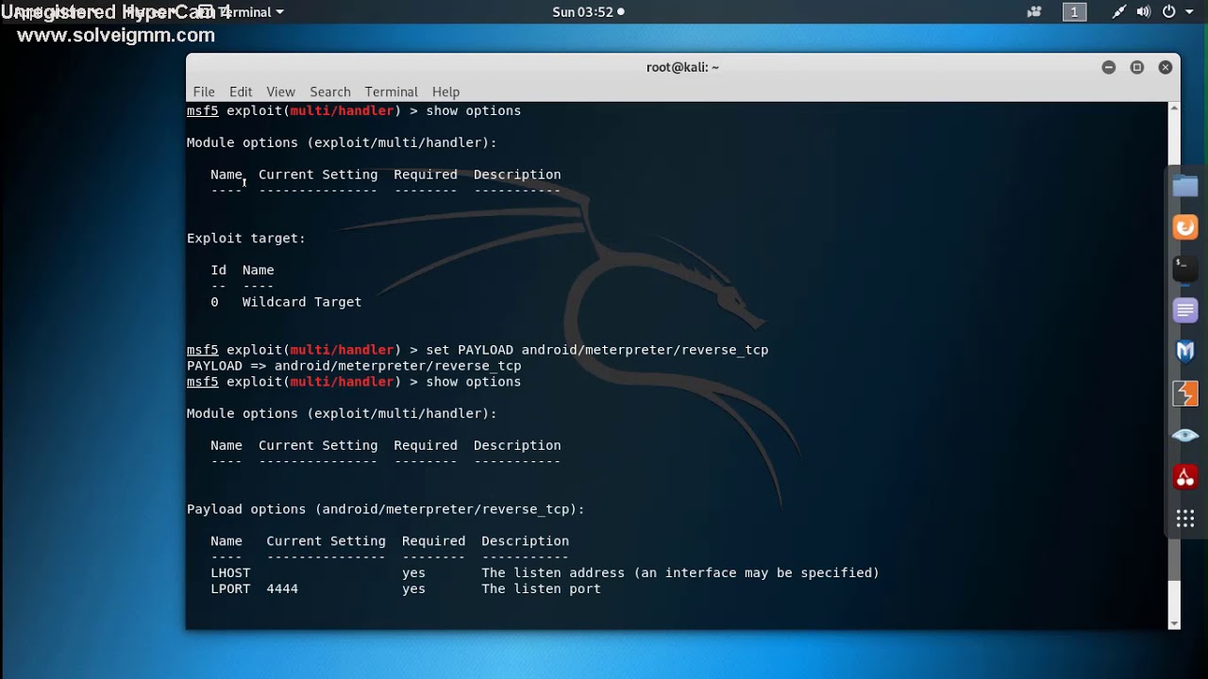Launch Metasploit from the dock

tap(1185, 352)
